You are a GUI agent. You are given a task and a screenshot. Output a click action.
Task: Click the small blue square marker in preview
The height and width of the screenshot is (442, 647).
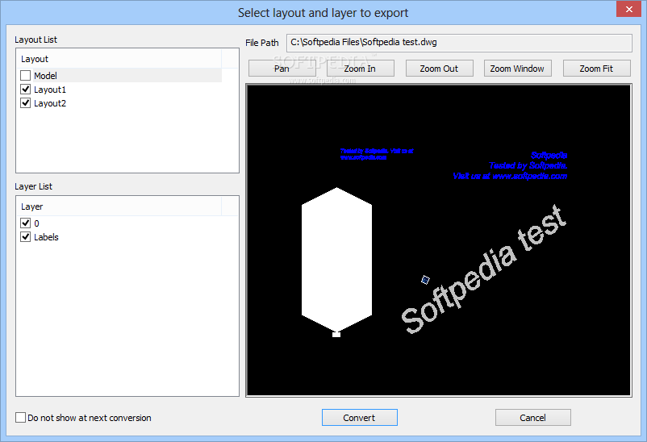pyautogui.click(x=425, y=280)
